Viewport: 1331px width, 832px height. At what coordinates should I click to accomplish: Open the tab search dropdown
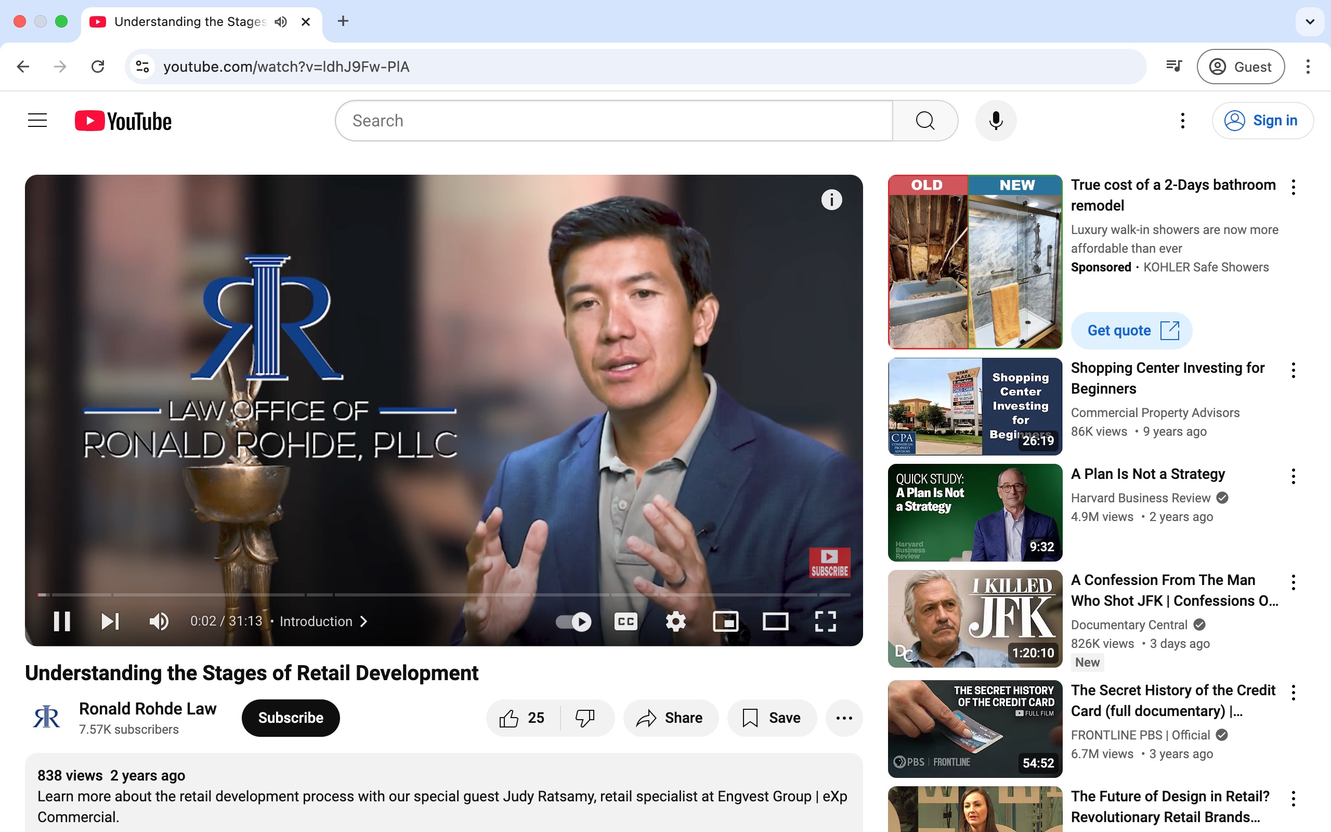coord(1310,21)
